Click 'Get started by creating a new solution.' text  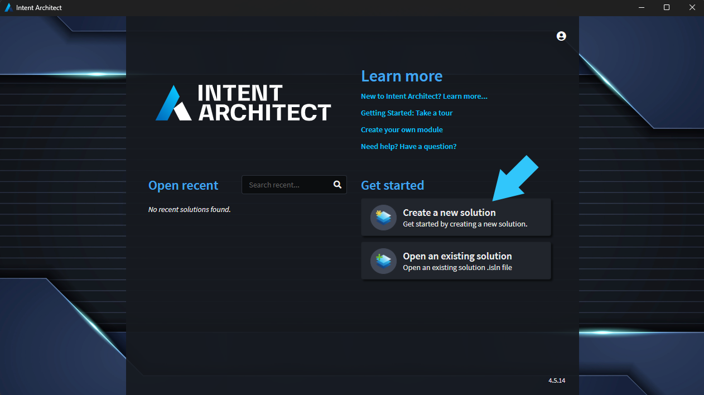point(465,224)
